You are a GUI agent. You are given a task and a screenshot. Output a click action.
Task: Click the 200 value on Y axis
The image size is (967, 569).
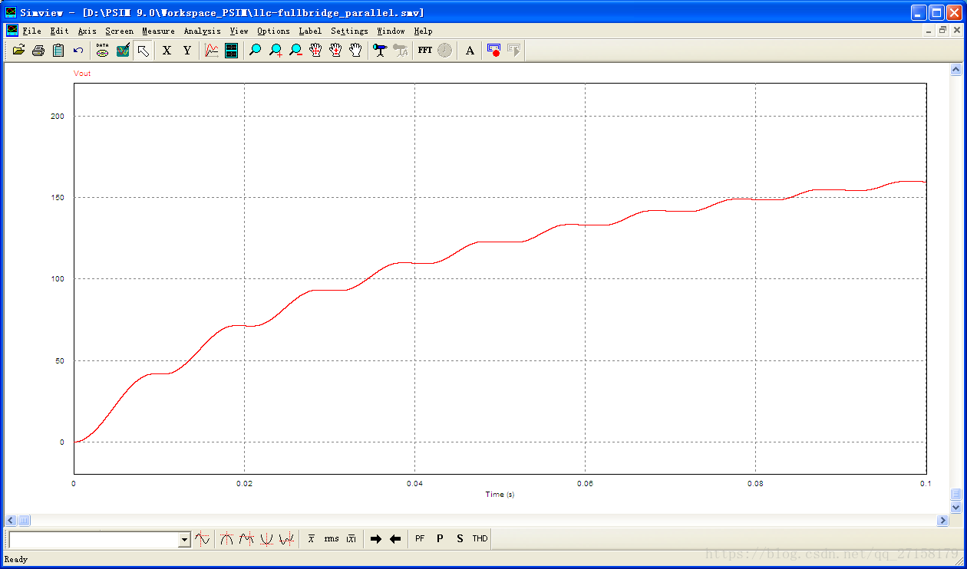pos(58,117)
